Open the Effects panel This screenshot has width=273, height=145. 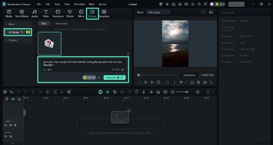[70, 14]
